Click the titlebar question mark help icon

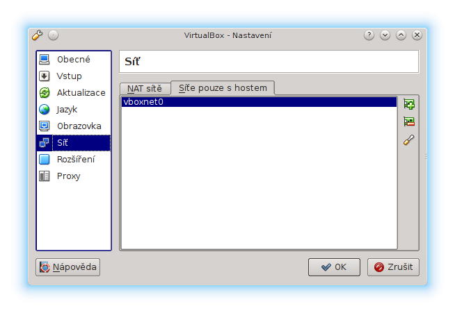click(x=369, y=35)
